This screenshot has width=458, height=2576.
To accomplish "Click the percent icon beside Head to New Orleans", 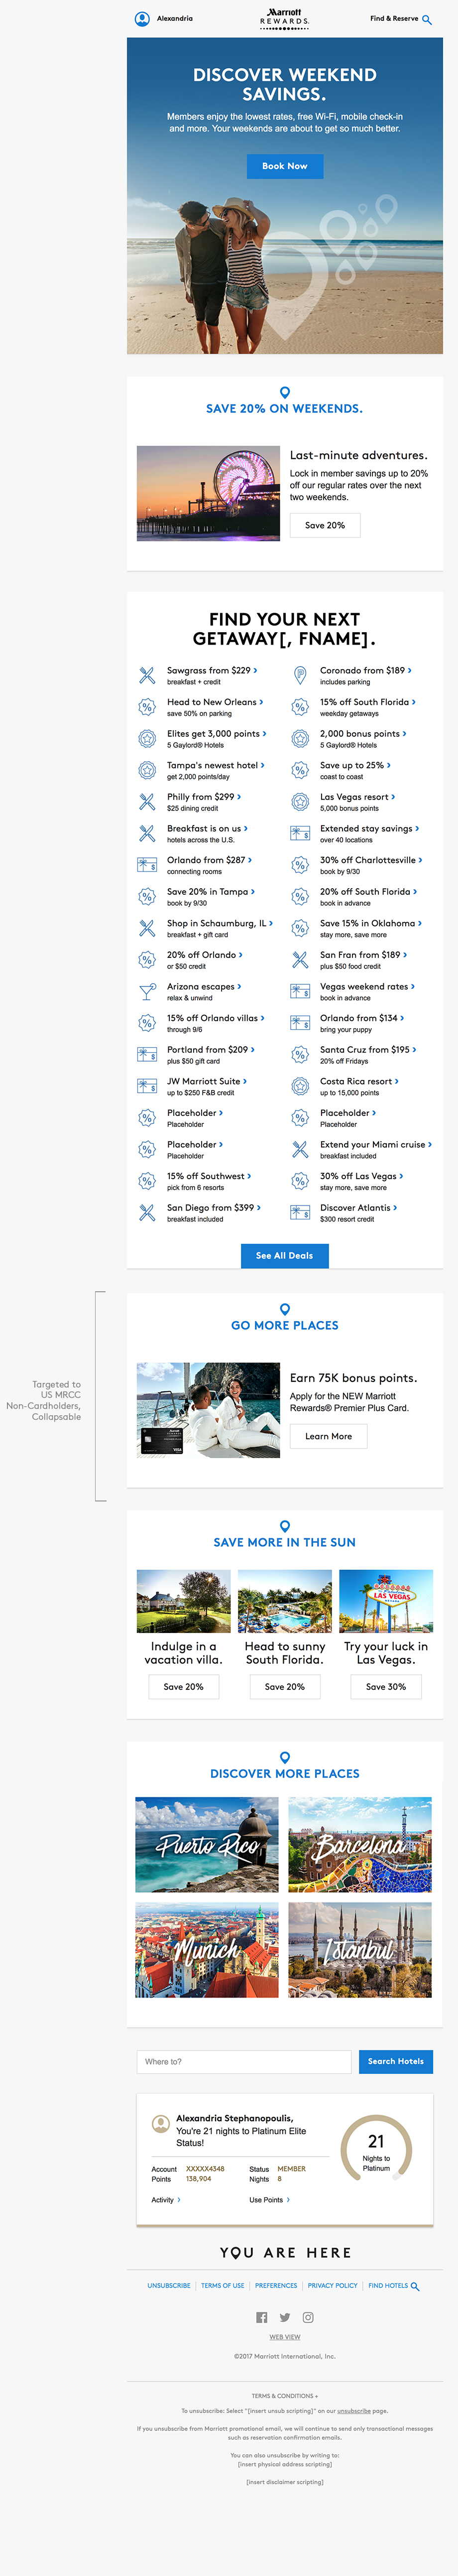I will 147,707.
